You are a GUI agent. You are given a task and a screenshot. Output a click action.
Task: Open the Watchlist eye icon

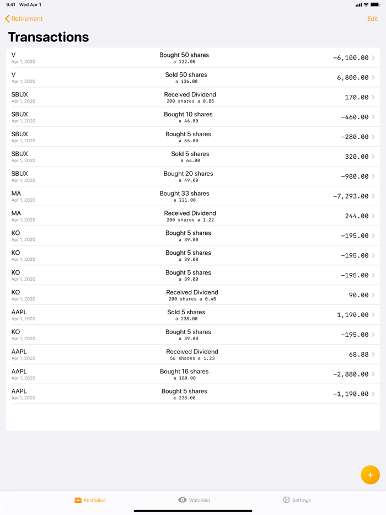pyautogui.click(x=182, y=500)
